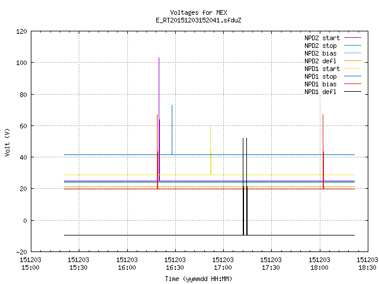Click the first black spike after 17:00
The width and height of the screenshot is (379, 284).
[243, 186]
